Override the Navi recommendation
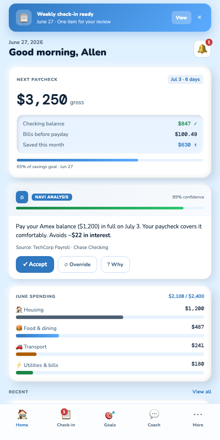This screenshot has width=220, height=440. pos(77,264)
